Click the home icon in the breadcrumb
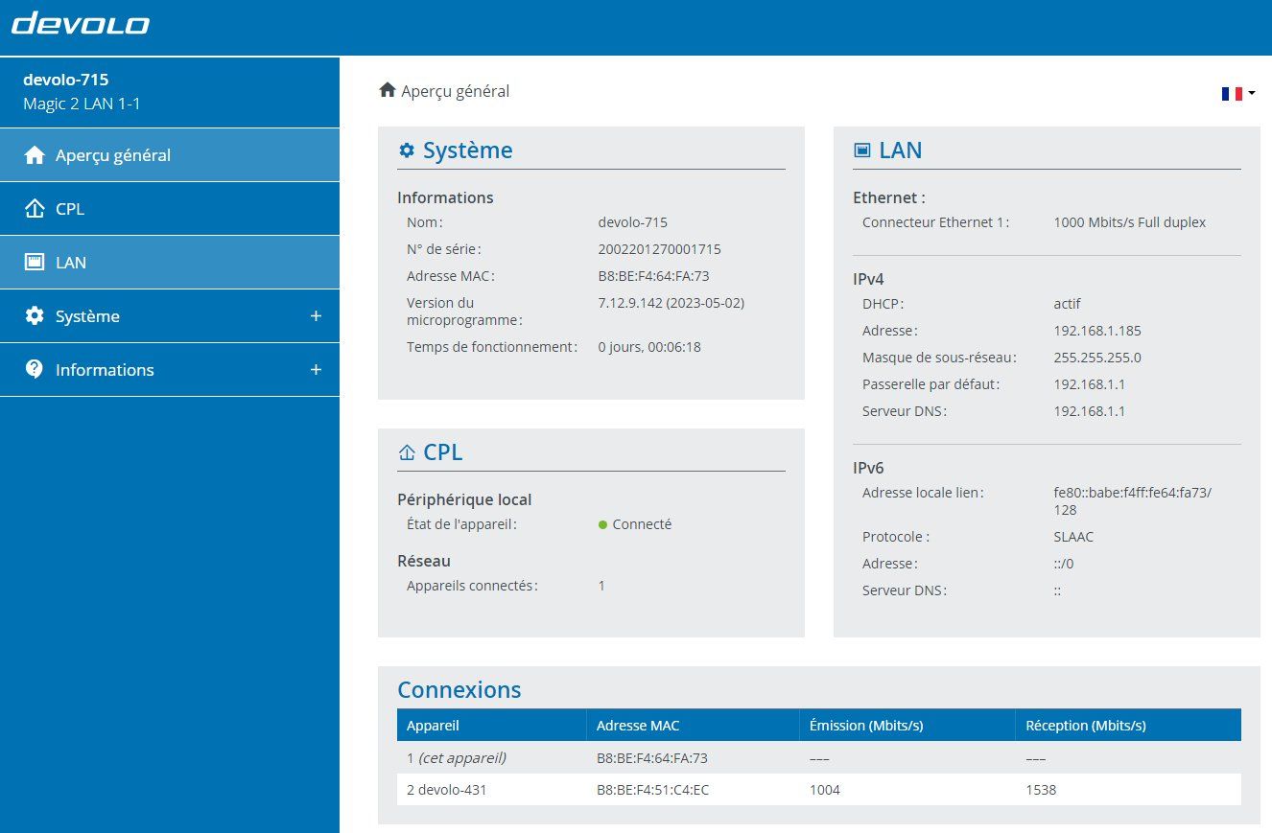Screen dimensions: 1272x833 (388, 90)
